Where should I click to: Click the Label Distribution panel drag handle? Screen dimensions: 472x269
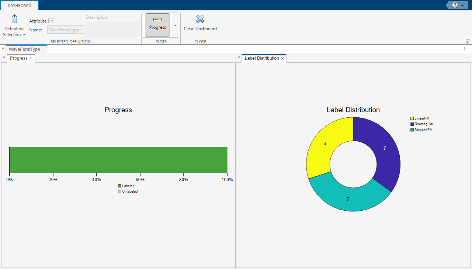click(239, 58)
